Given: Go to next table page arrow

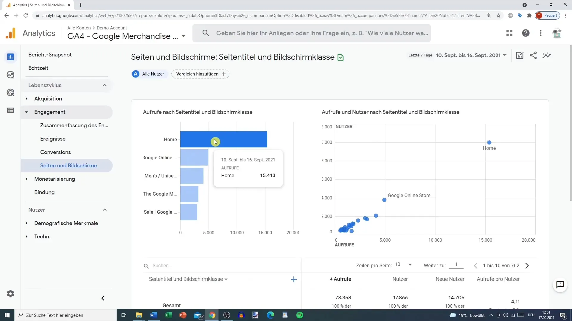Looking at the screenshot, I should 527,266.
